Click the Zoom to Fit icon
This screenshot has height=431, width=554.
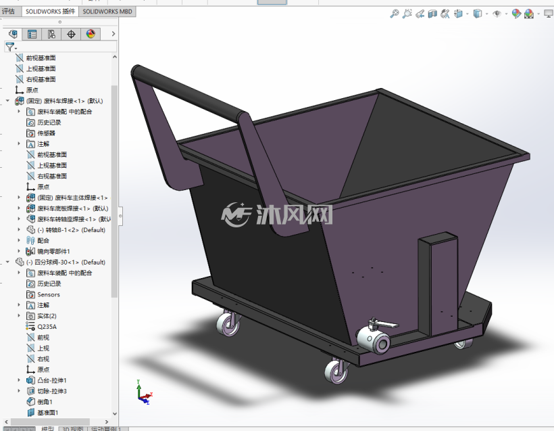click(395, 14)
